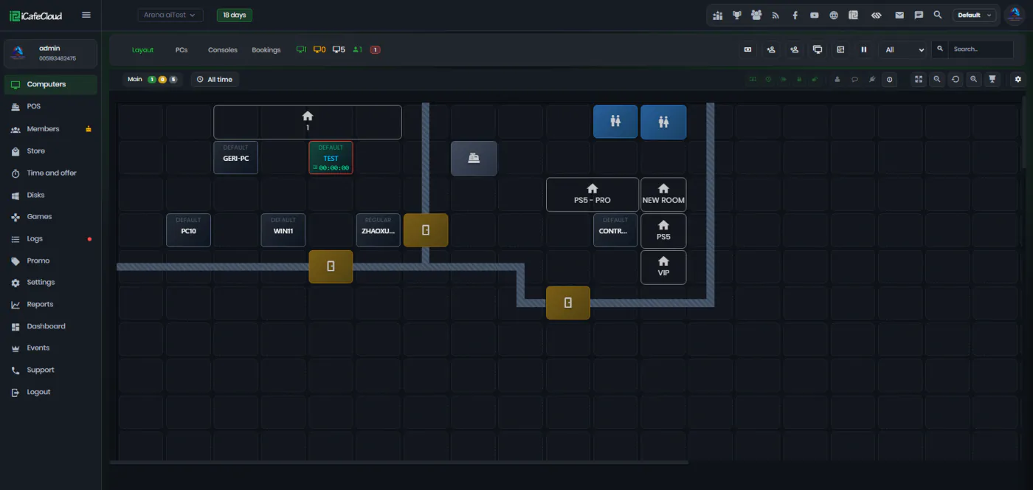Open the group members icon in top bar
This screenshot has height=490, width=1033.
pyautogui.click(x=756, y=15)
